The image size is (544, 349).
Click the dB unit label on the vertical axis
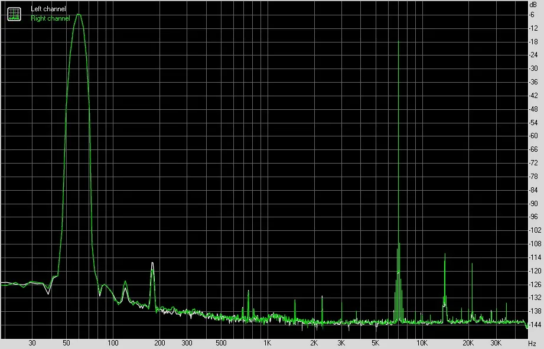(x=533, y=5)
